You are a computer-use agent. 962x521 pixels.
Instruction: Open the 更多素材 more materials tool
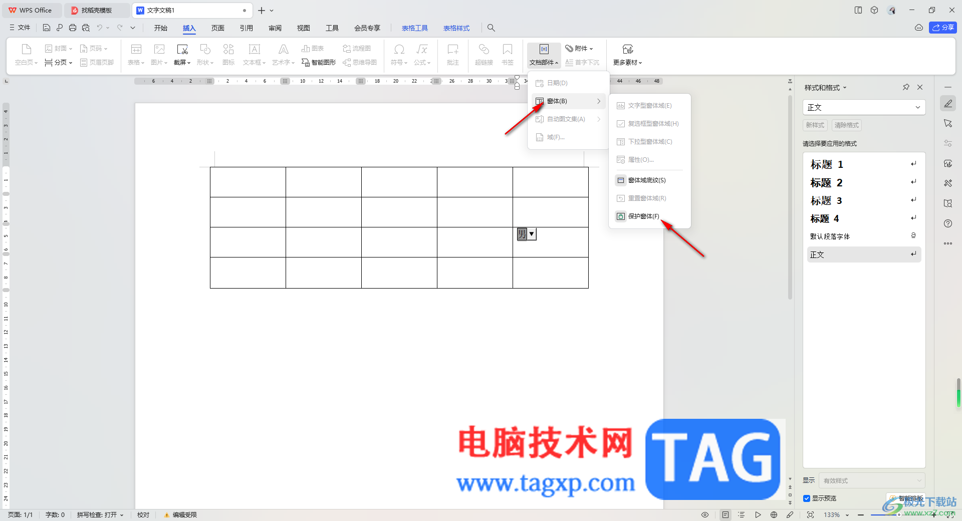[627, 55]
